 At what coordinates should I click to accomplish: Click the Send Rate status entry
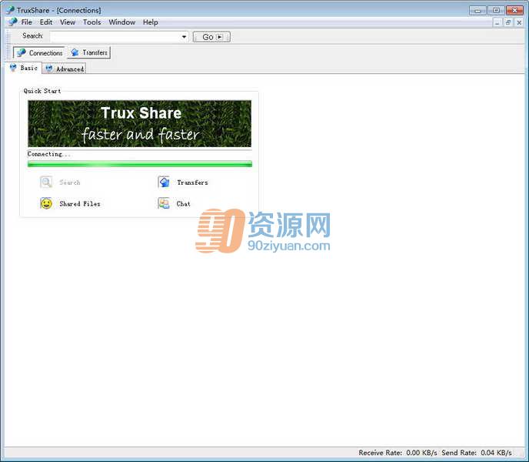pyautogui.click(x=477, y=453)
